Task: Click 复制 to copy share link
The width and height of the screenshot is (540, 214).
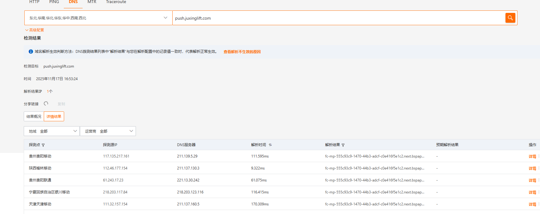Action: [x=61, y=104]
